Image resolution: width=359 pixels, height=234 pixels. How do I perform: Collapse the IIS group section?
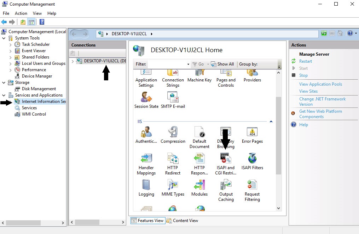tap(271, 122)
